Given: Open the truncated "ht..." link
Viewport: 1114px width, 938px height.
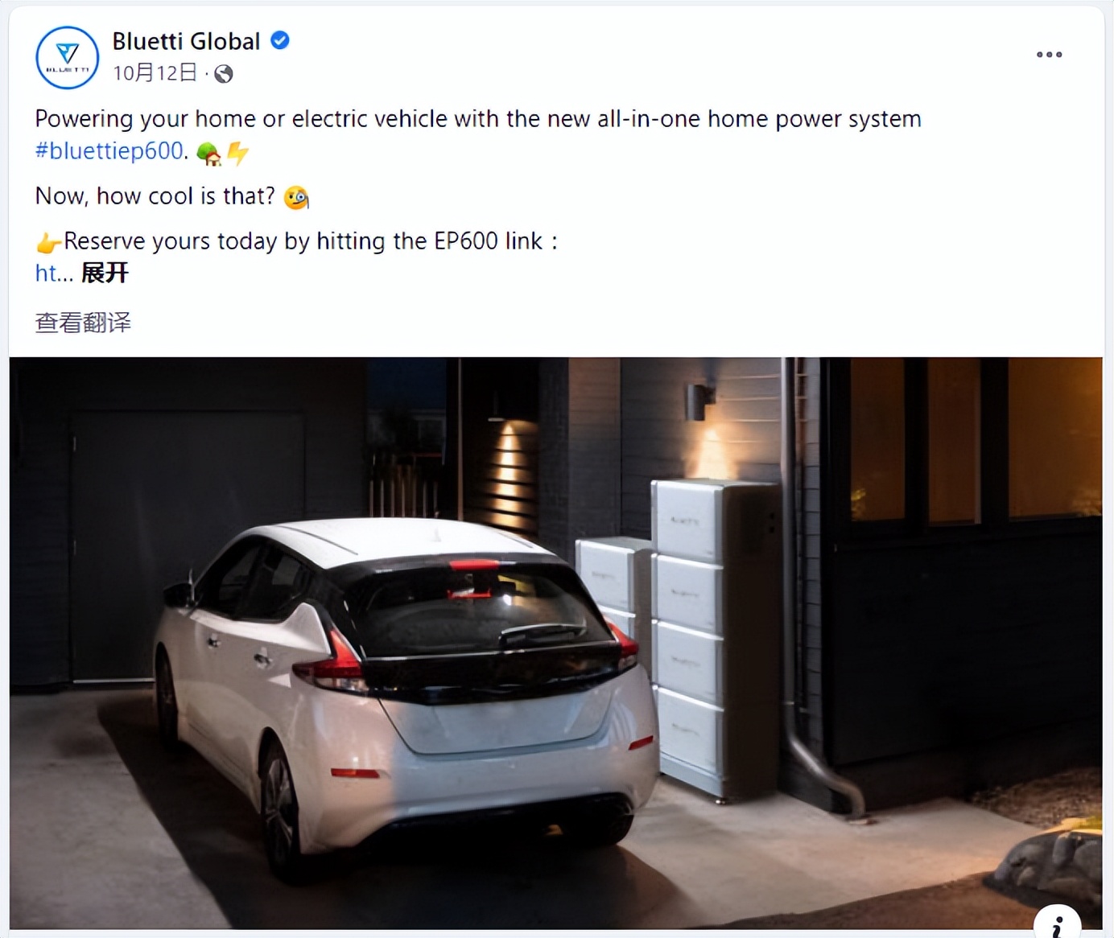Looking at the screenshot, I should pyautogui.click(x=54, y=273).
